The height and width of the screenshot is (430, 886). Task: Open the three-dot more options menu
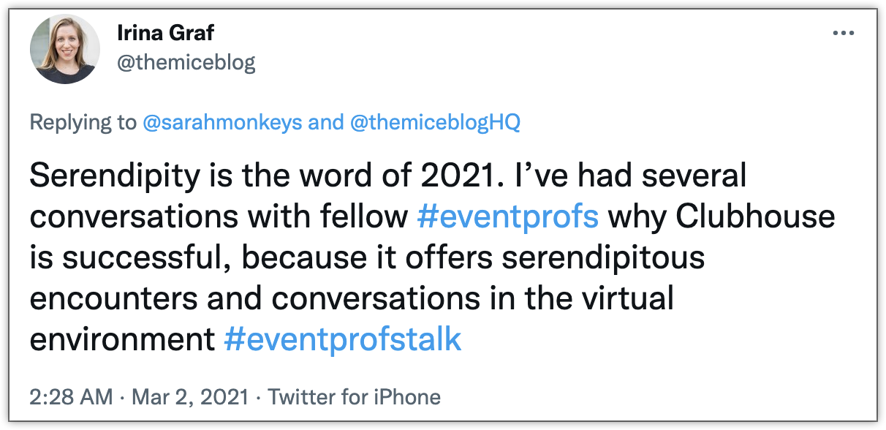pyautogui.click(x=843, y=34)
